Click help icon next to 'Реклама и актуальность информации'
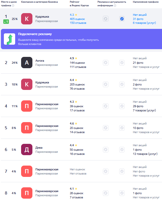This screenshot has width=162, height=204. 115,6
